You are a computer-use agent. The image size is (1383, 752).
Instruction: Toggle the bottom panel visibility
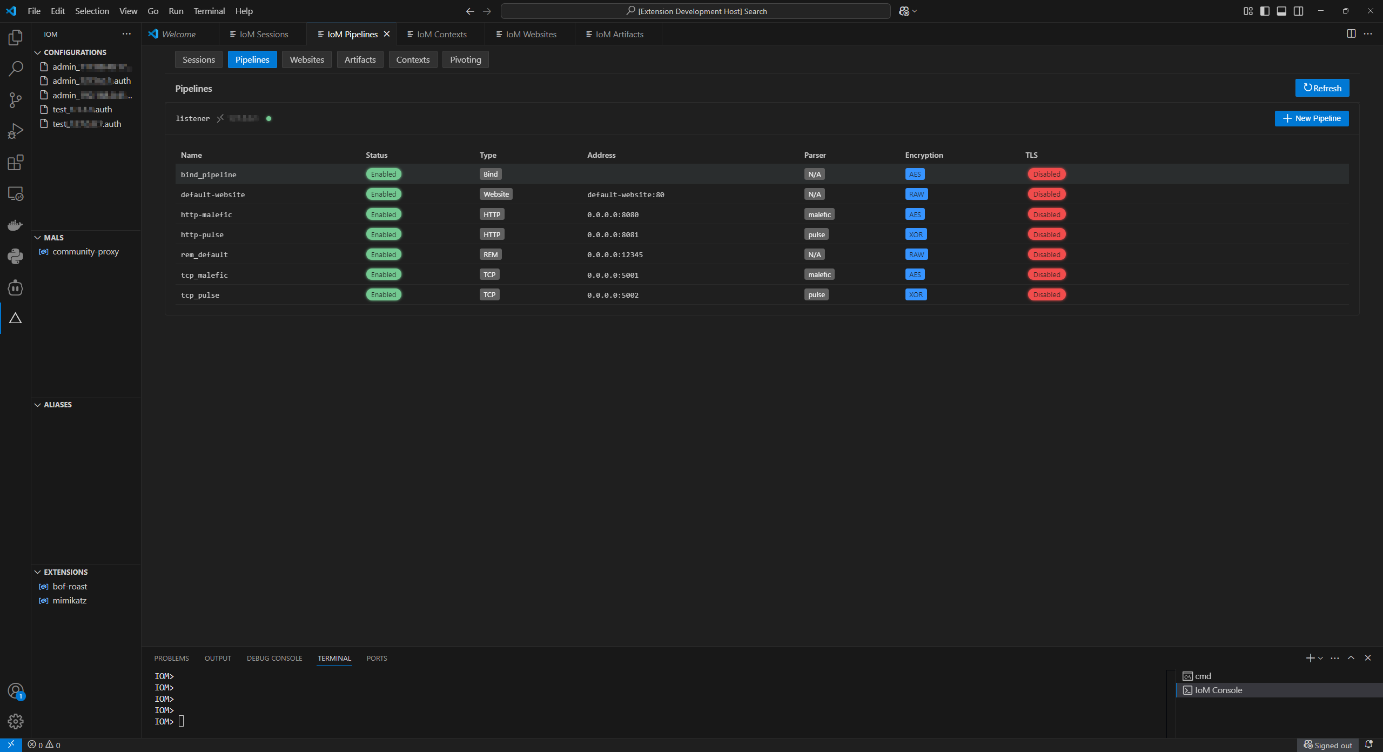point(1281,11)
